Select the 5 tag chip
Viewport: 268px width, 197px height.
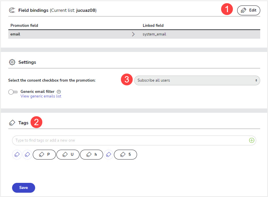126,155
